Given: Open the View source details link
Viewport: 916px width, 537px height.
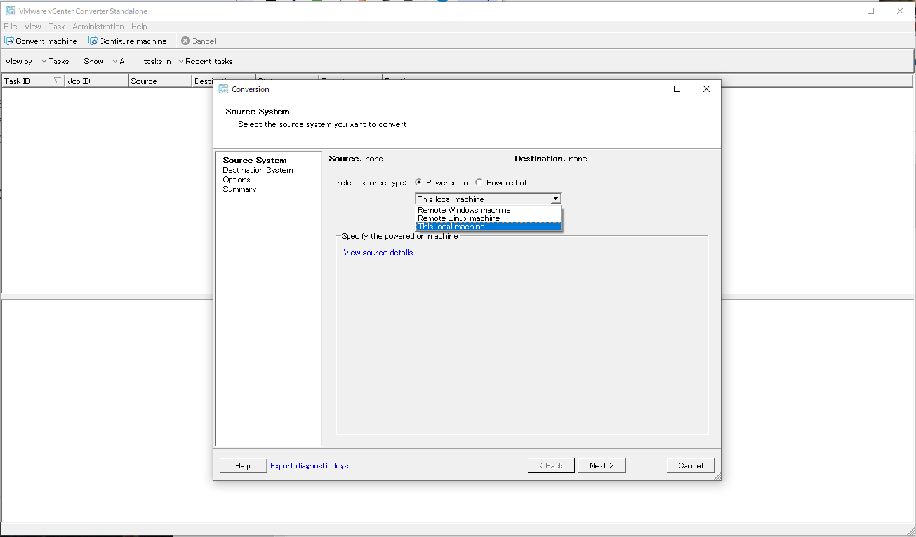Looking at the screenshot, I should pyautogui.click(x=381, y=253).
